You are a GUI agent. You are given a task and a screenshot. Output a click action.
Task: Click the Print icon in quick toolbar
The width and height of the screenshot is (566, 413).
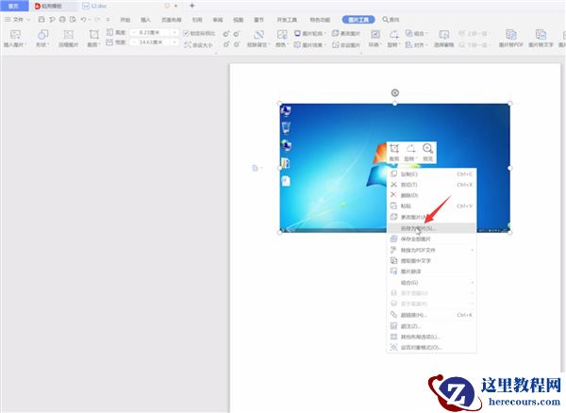62,20
